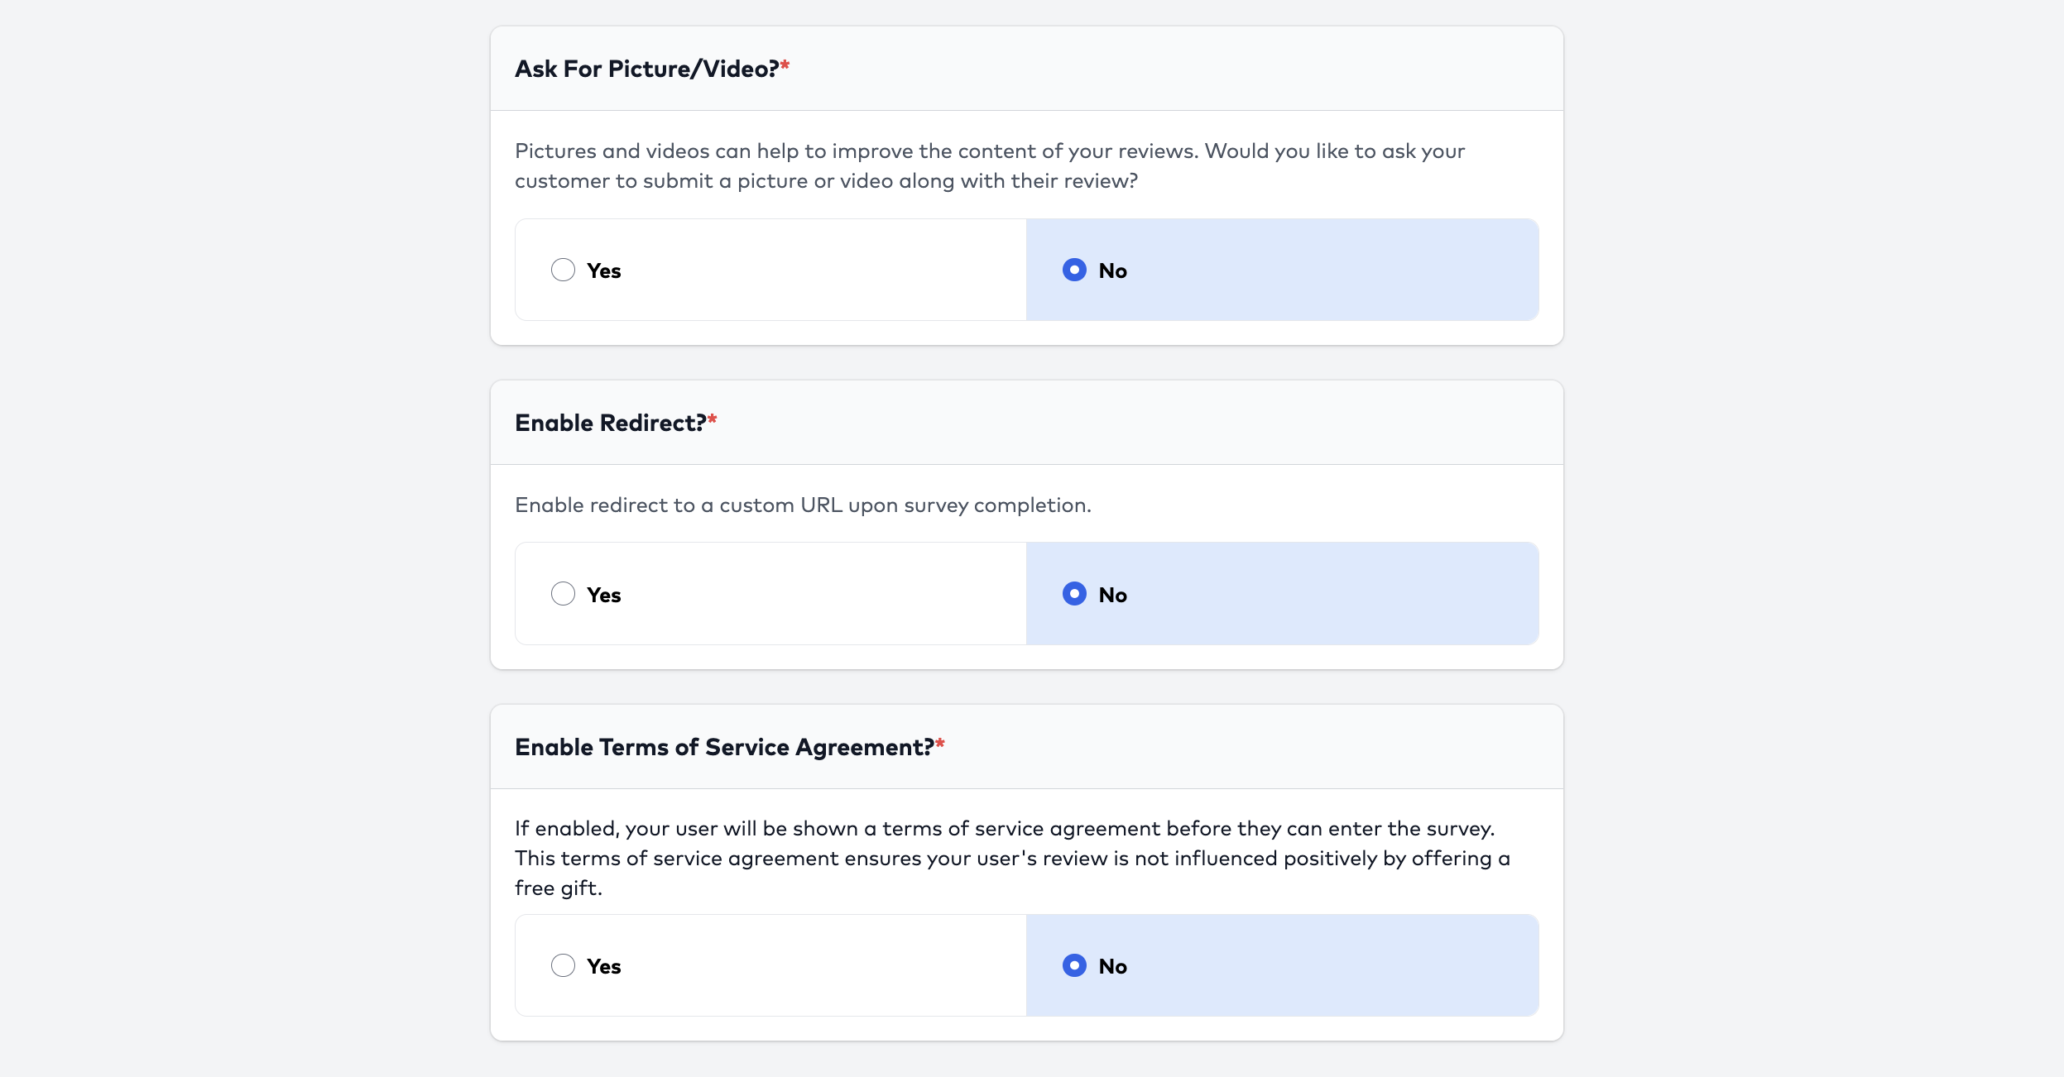This screenshot has width=2064, height=1077.
Task: Pick No radio for Terms of Service Agreement
Action: tap(1074, 965)
